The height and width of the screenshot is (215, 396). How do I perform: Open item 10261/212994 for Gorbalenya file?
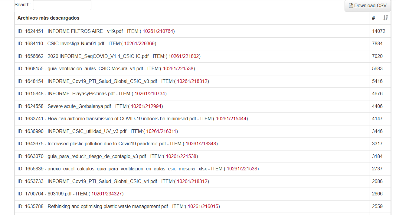point(146,106)
